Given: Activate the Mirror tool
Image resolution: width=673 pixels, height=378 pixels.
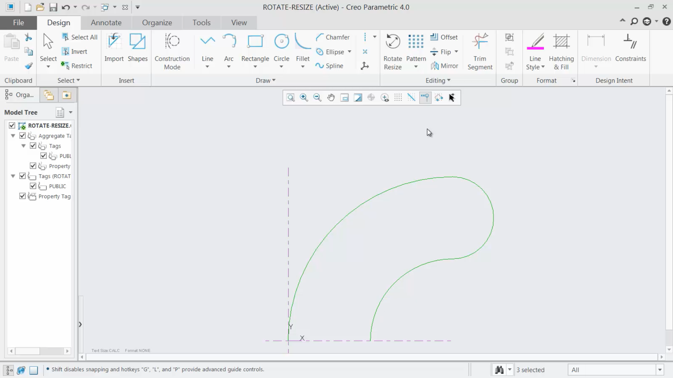Looking at the screenshot, I should (445, 66).
